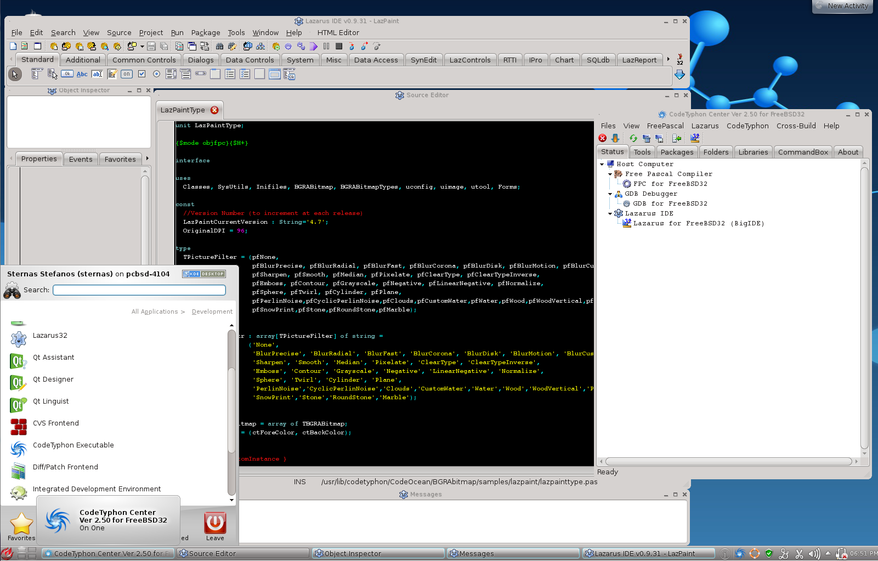The width and height of the screenshot is (878, 561).
Task: Close the LazPaintType editor tab
Action: click(x=214, y=110)
